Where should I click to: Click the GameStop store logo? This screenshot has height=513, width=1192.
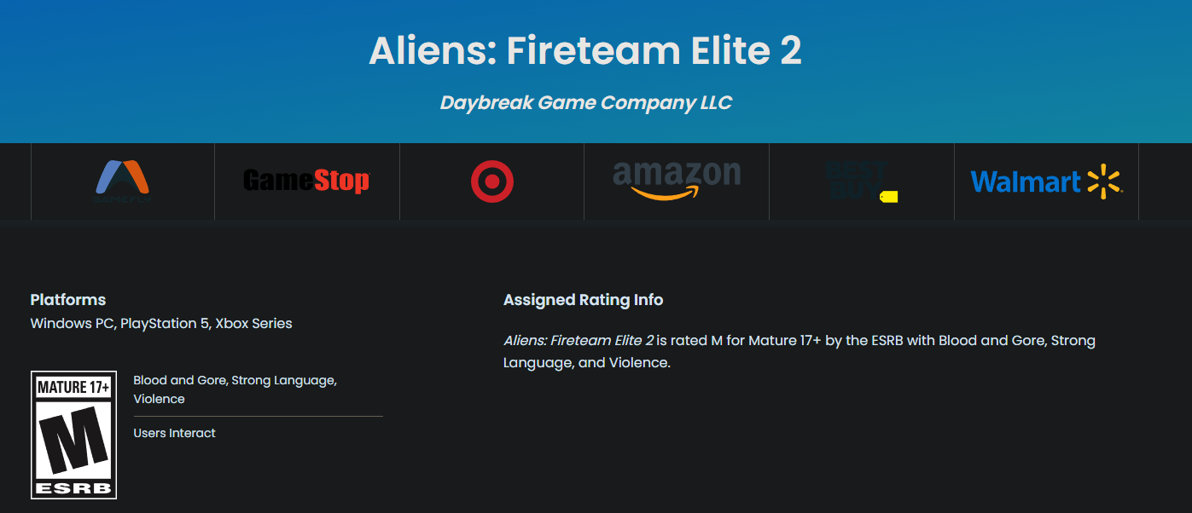click(x=306, y=181)
